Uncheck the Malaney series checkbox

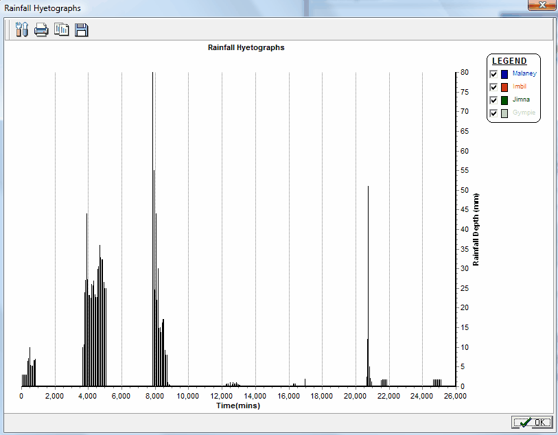tap(493, 74)
